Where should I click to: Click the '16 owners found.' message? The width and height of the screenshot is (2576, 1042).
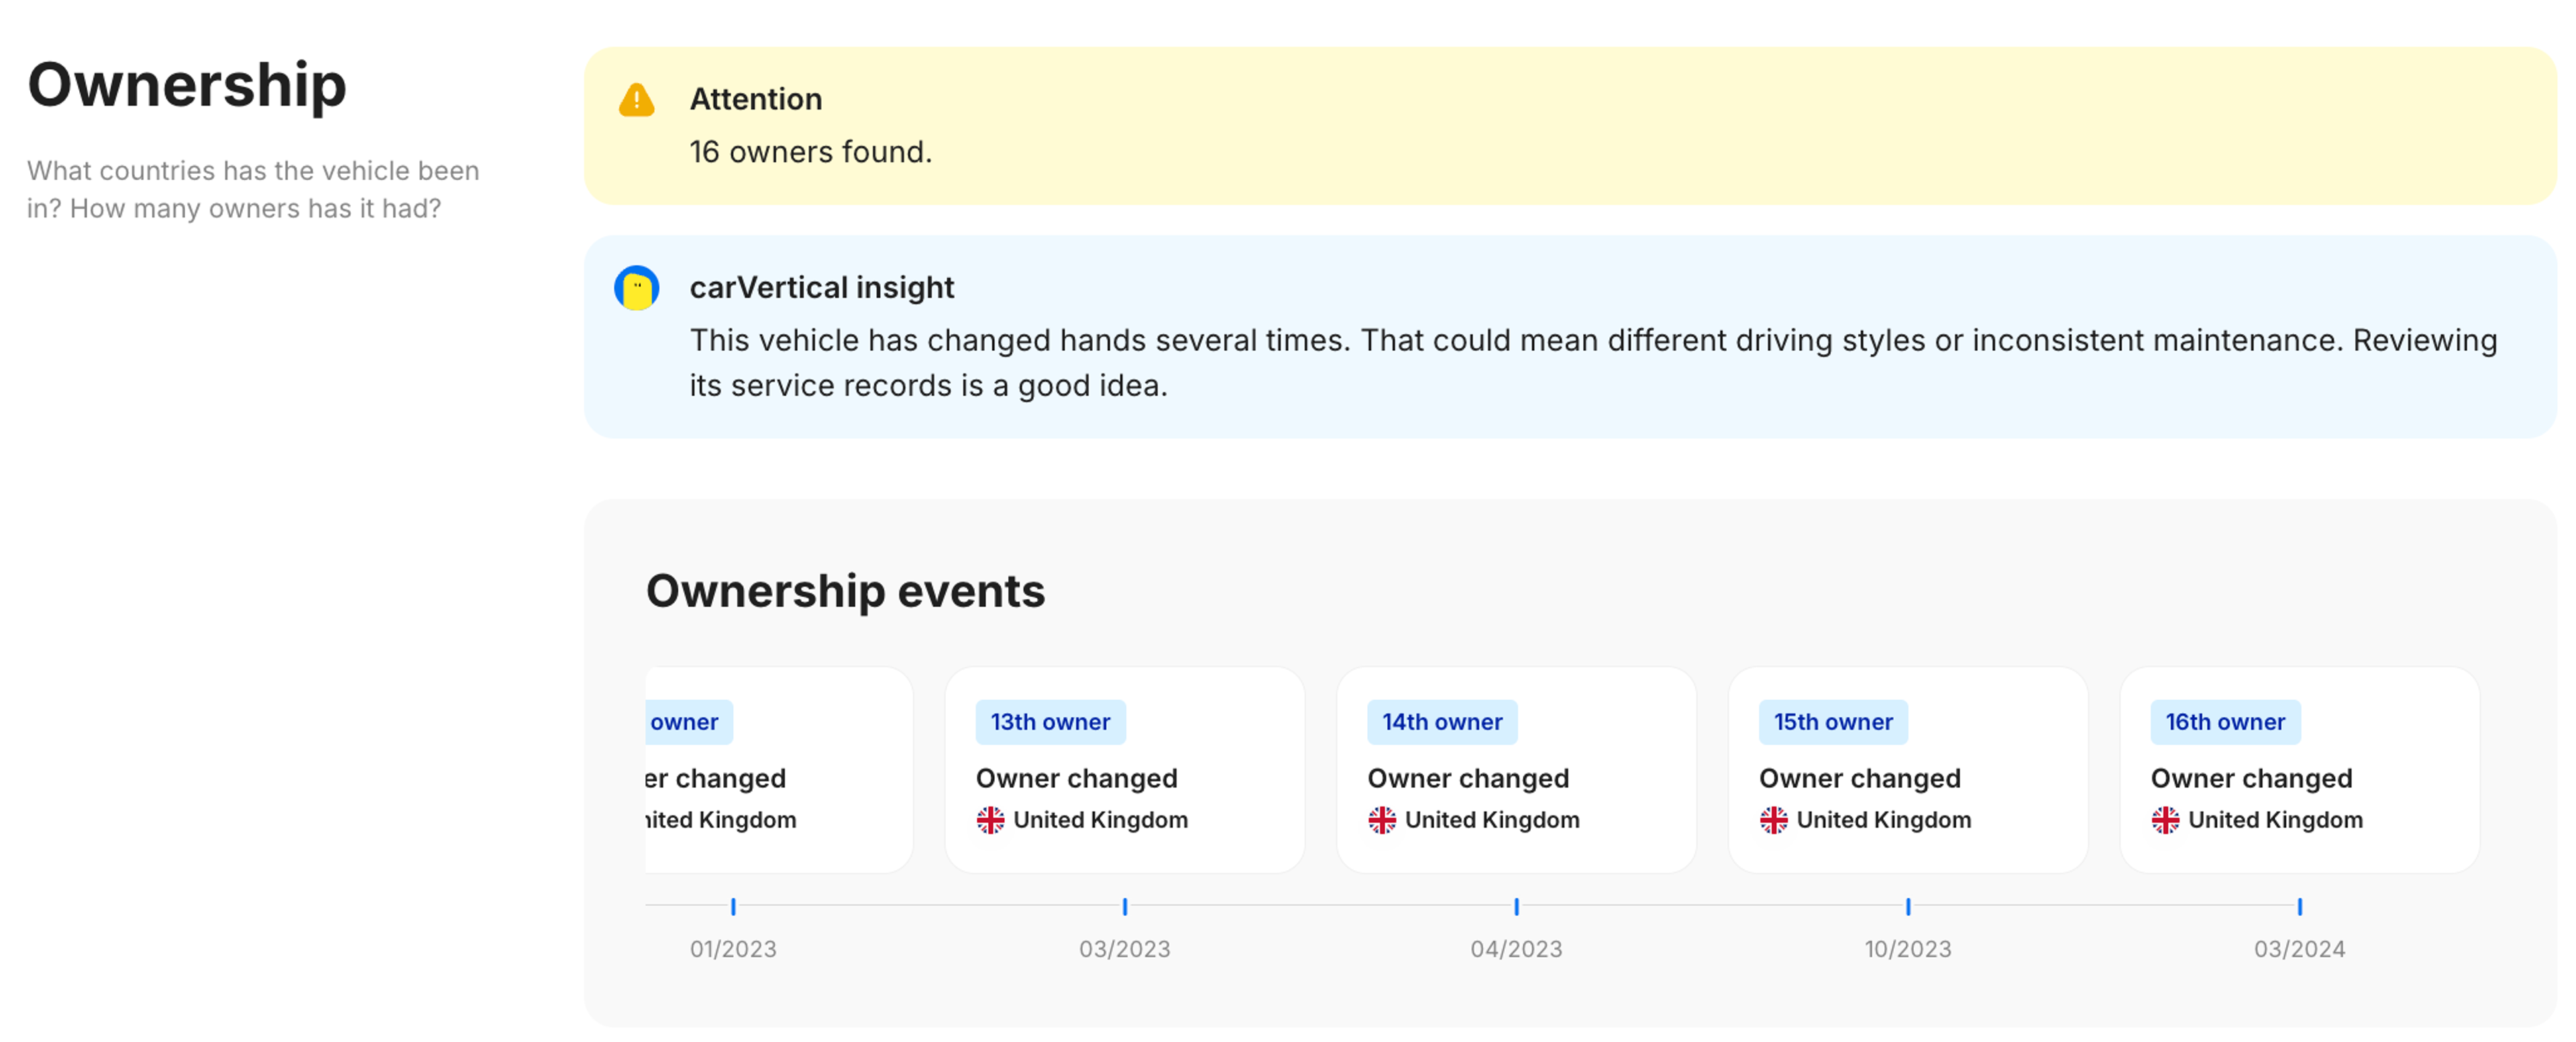810,152
